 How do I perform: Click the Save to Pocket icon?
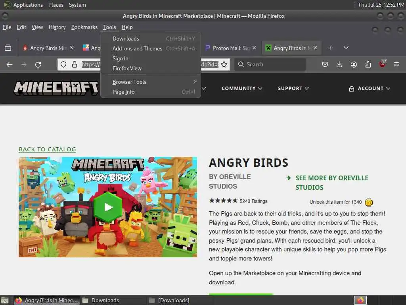pos(325,64)
